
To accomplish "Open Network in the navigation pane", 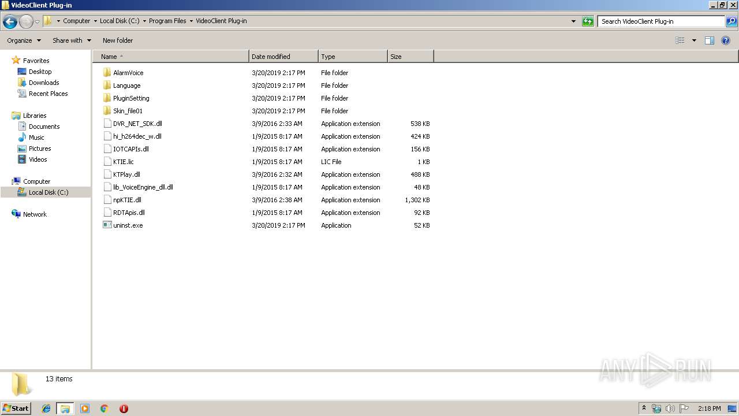I will click(35, 214).
